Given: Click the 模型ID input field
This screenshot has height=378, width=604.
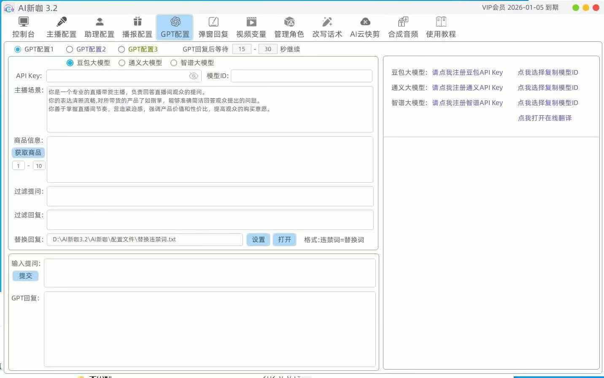Looking at the screenshot, I should click(x=301, y=76).
